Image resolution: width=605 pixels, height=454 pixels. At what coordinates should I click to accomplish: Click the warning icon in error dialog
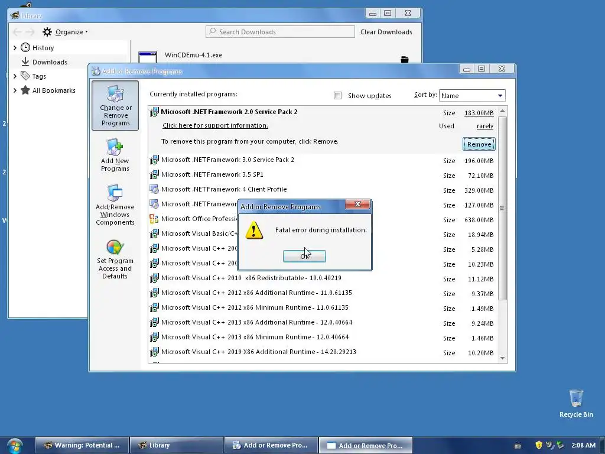pos(254,230)
